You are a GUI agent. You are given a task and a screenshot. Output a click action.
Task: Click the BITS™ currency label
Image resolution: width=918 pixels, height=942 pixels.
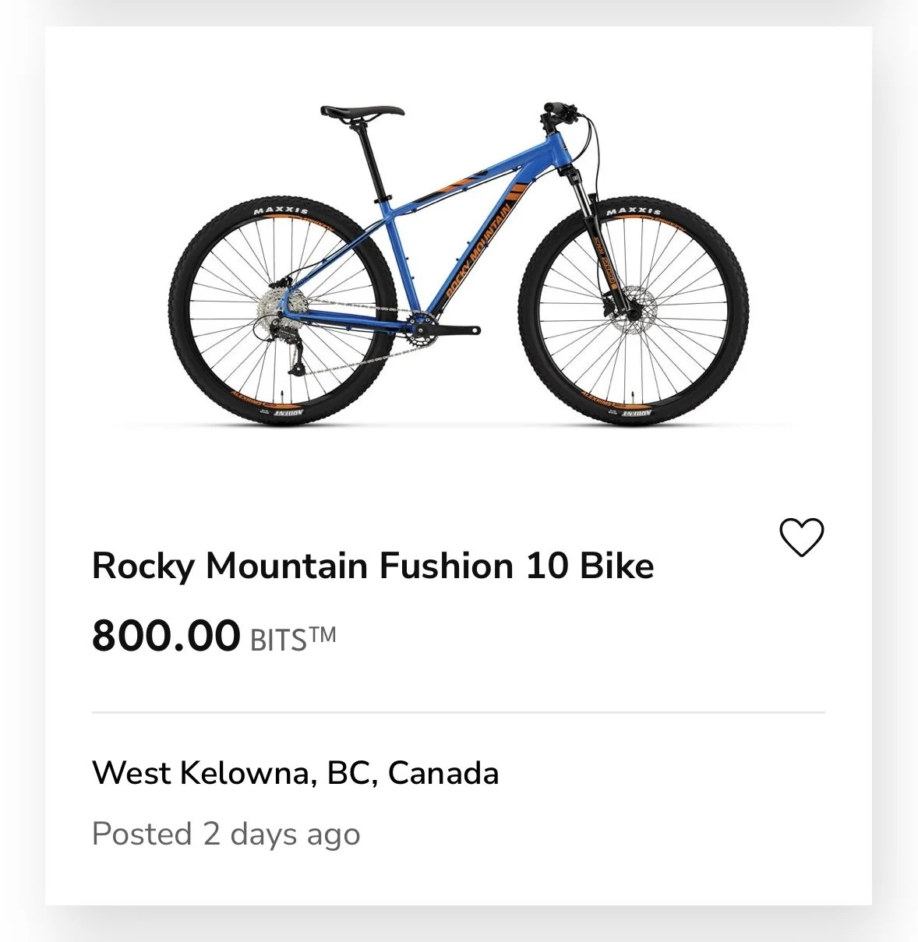tap(293, 639)
